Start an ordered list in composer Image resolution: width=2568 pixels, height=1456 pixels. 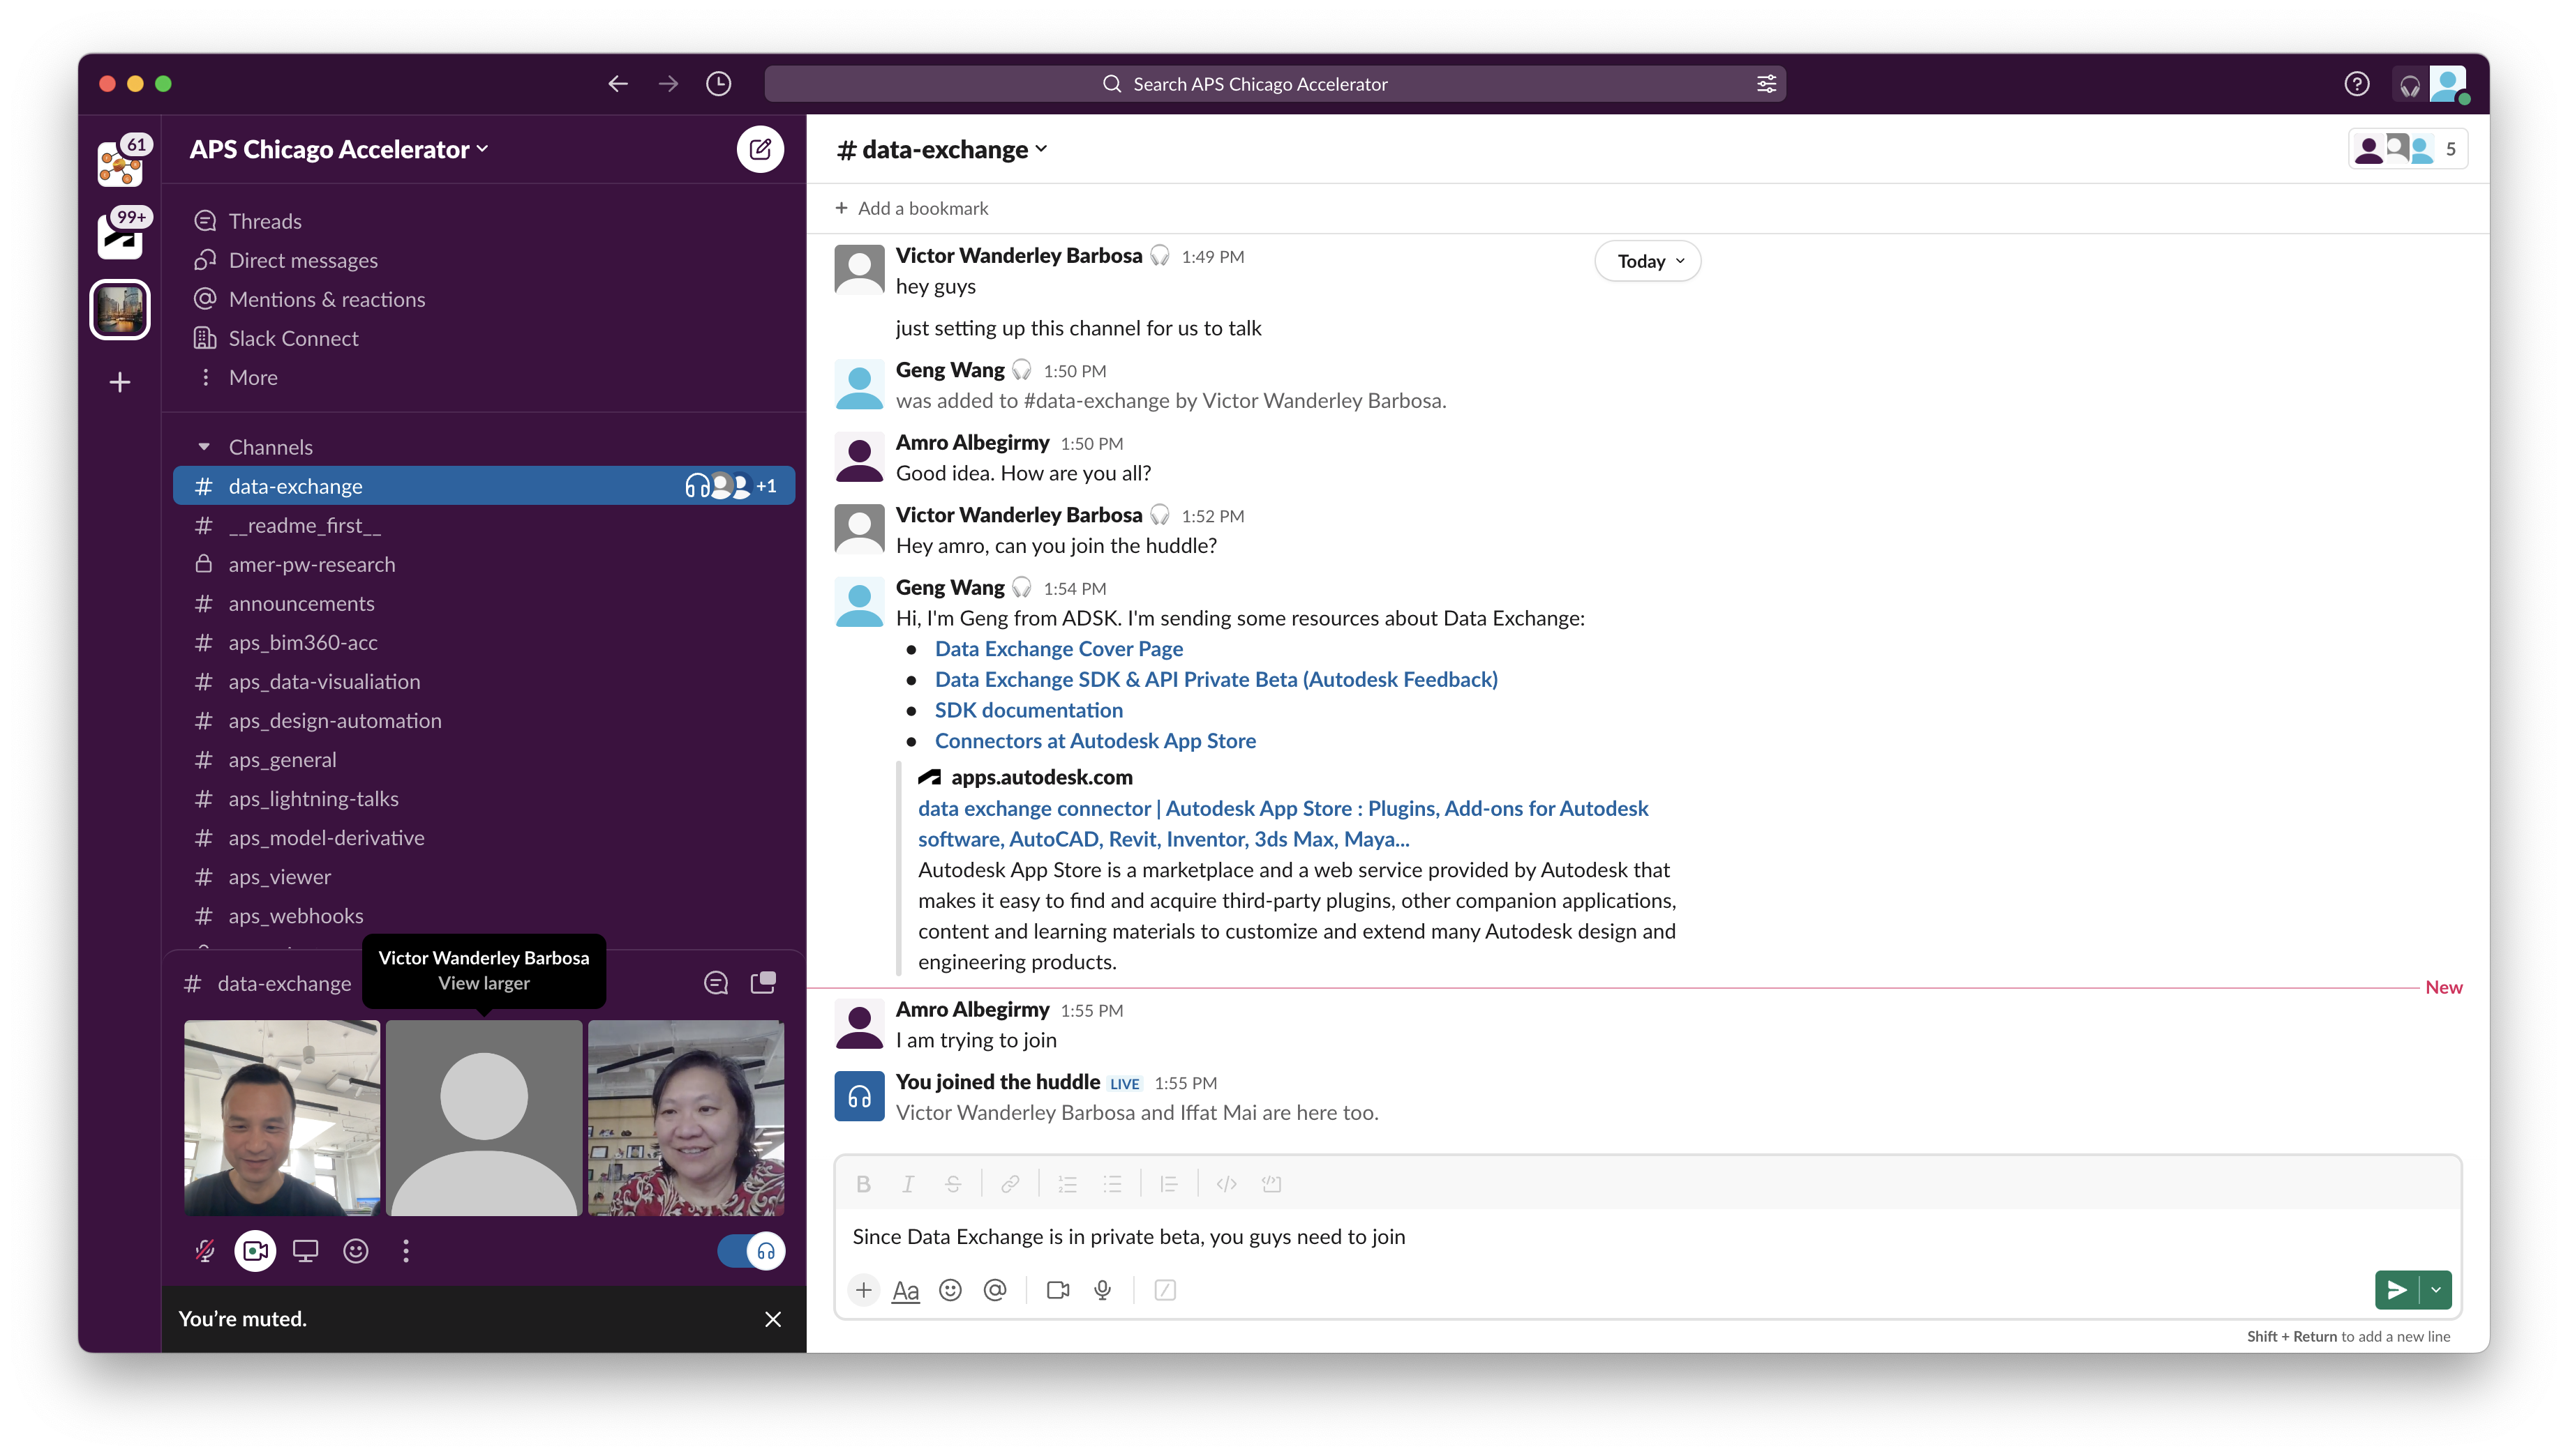pos(1066,1184)
